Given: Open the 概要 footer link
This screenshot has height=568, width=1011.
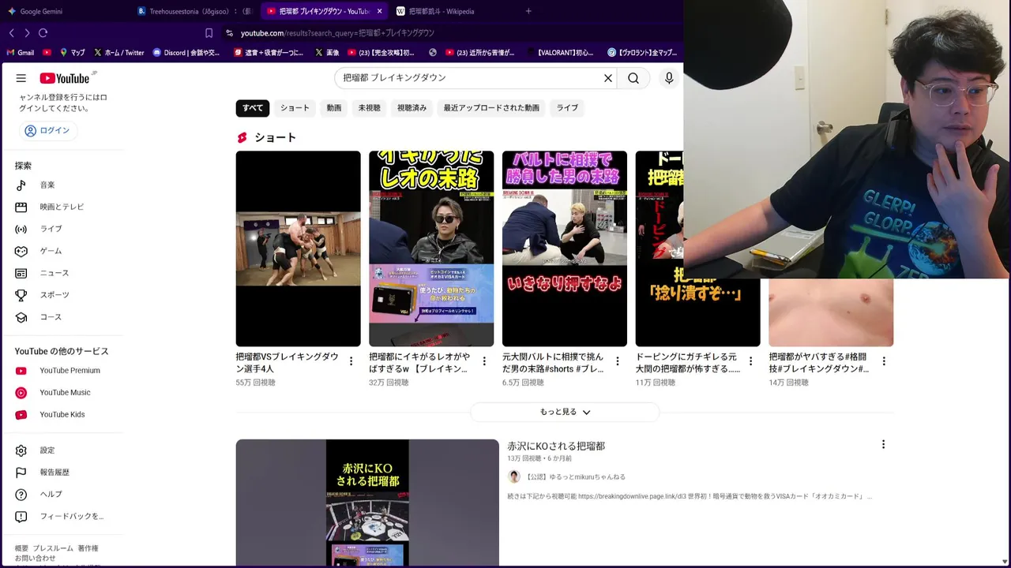Looking at the screenshot, I should (21, 548).
